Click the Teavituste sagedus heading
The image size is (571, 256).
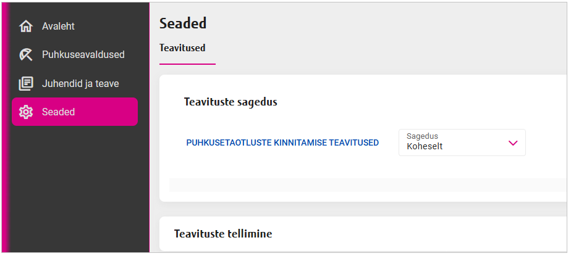point(231,102)
